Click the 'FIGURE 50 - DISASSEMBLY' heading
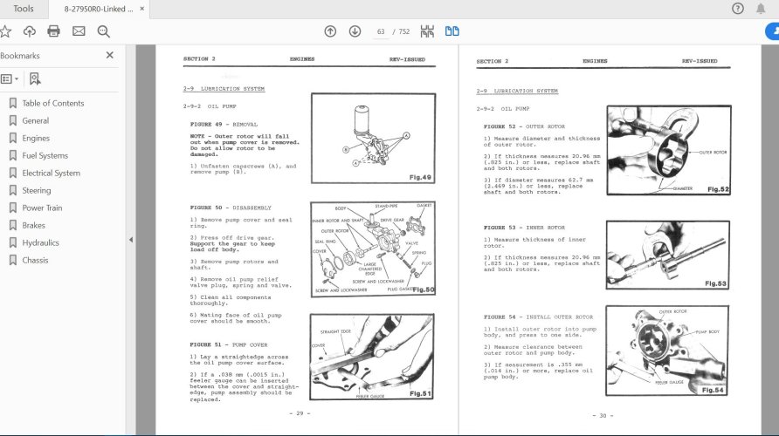Image resolution: width=779 pixels, height=436 pixels. (231, 208)
